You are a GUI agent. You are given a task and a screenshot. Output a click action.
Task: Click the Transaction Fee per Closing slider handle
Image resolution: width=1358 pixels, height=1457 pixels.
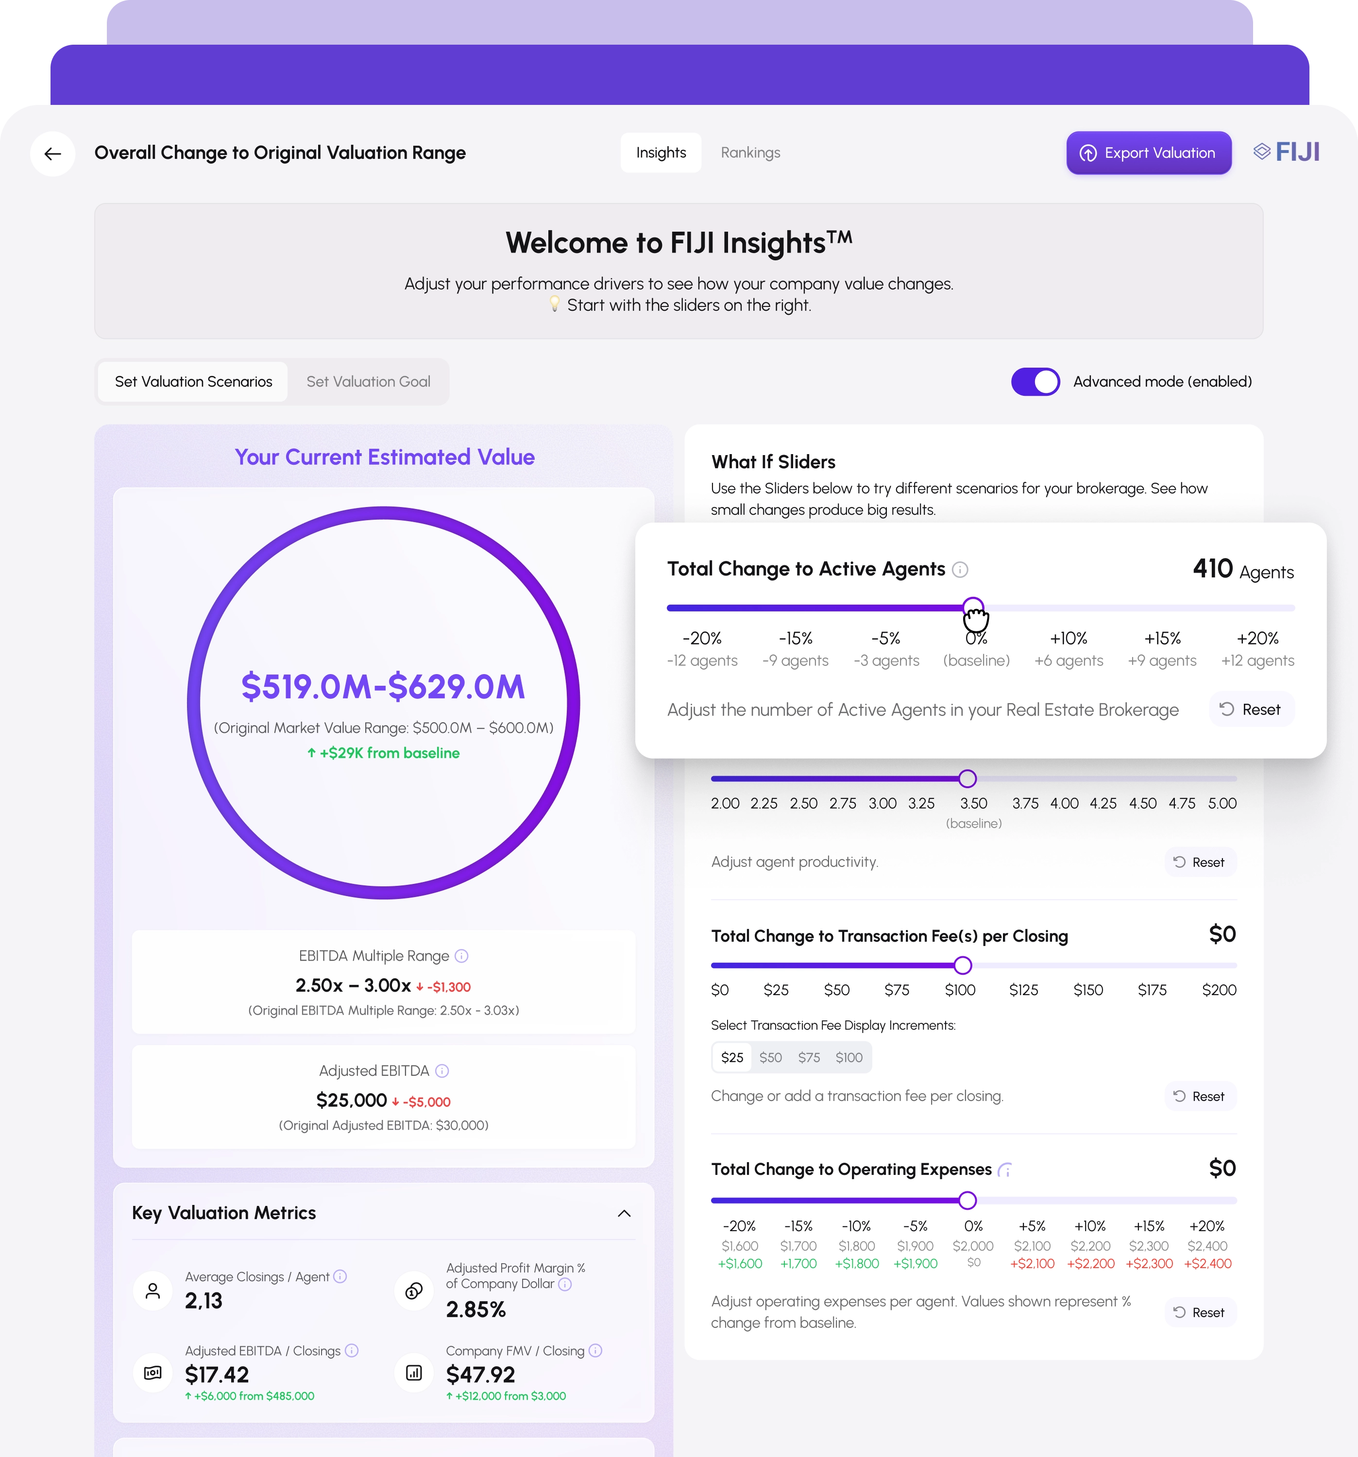tap(963, 965)
